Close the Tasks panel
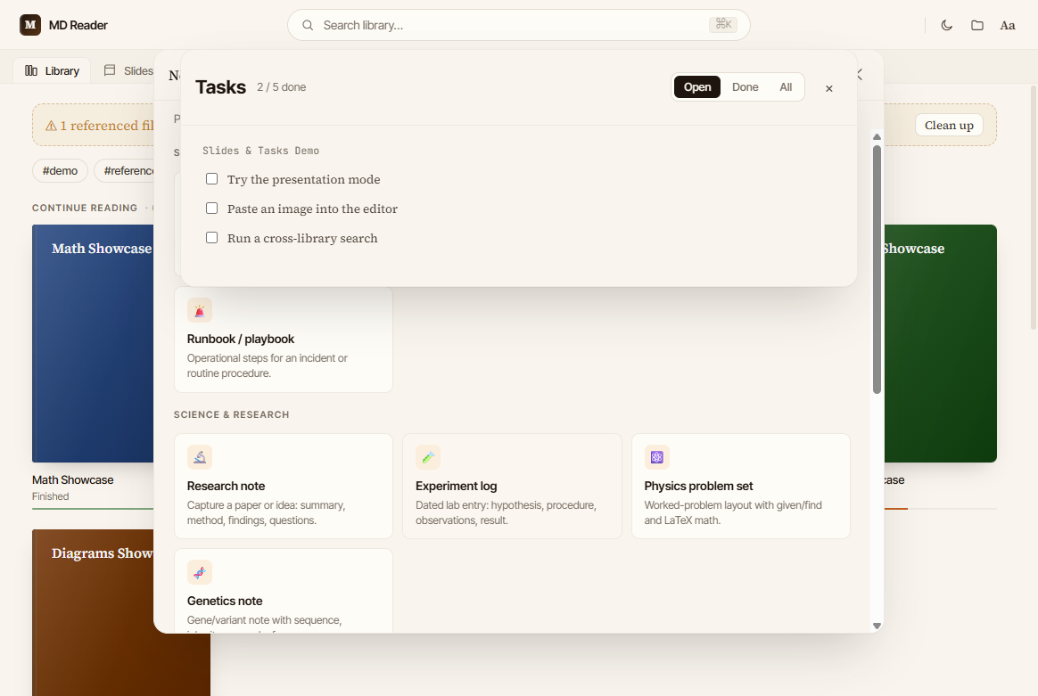The width and height of the screenshot is (1038, 696). pos(828,88)
